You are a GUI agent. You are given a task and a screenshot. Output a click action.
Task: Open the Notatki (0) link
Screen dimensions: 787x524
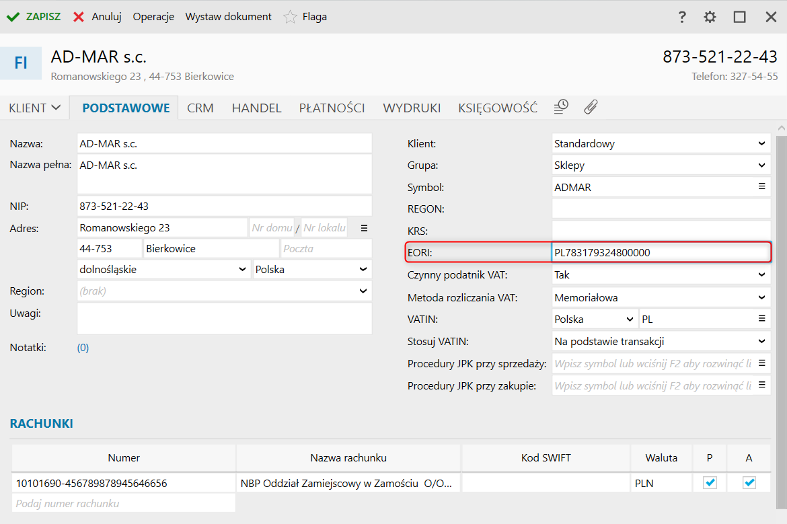pos(83,348)
